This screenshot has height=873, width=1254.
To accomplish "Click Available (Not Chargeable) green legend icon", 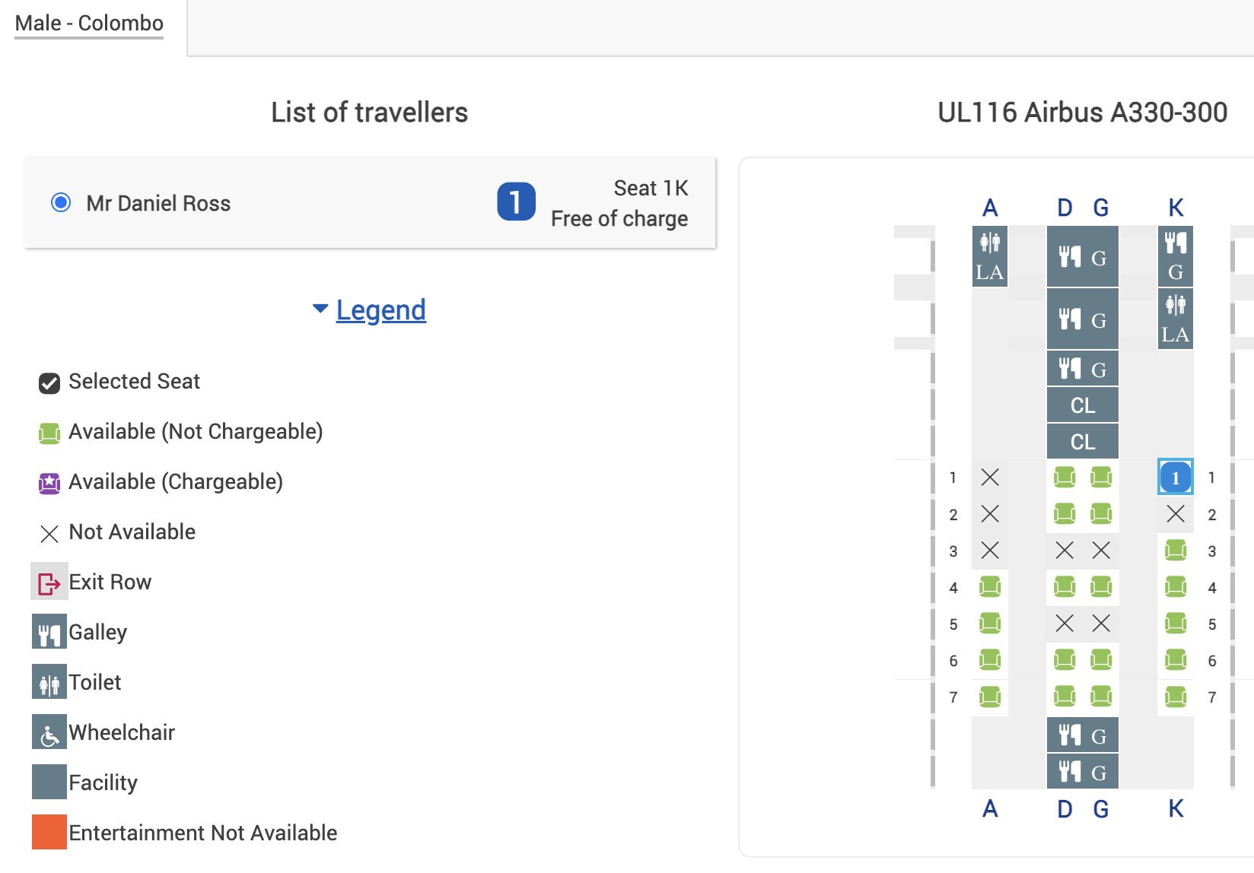I will point(49,433).
